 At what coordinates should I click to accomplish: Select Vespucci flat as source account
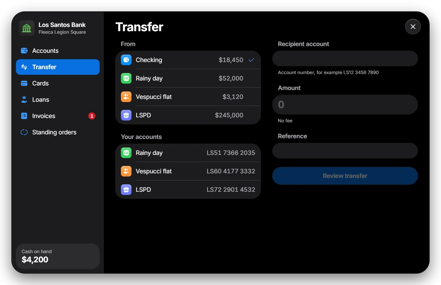188,97
